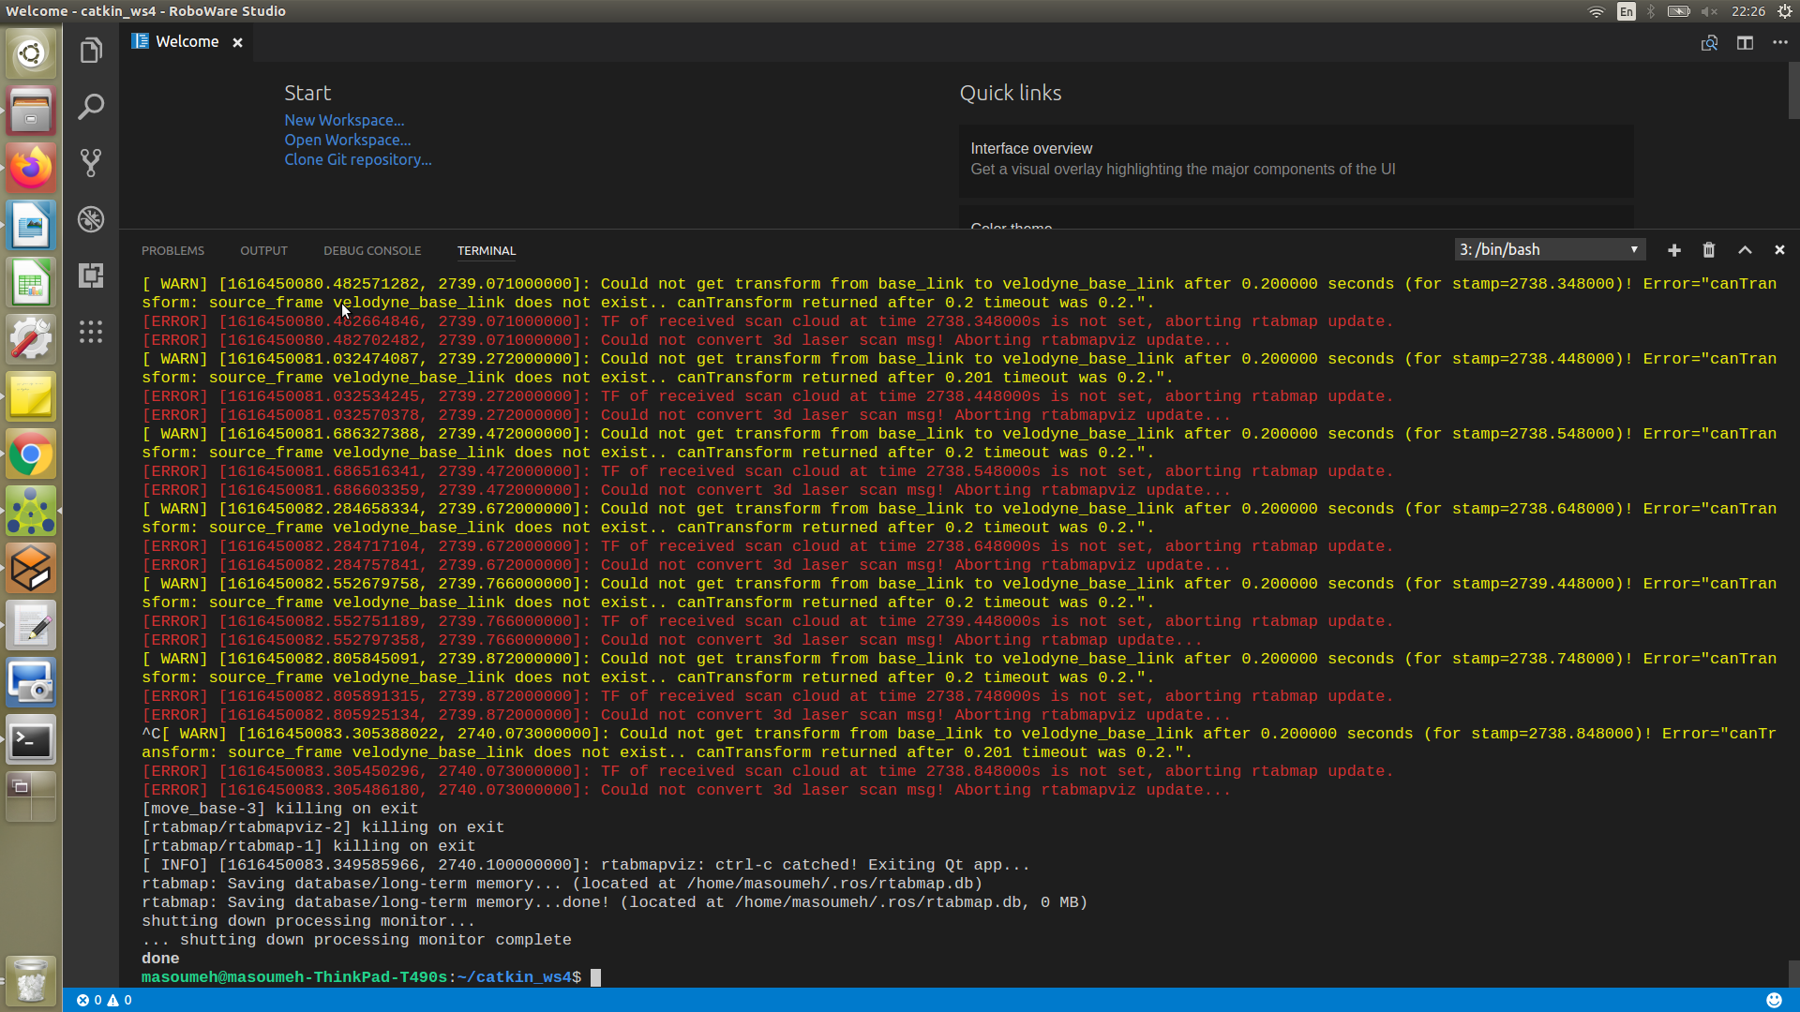
Task: Open the Explorer files icon
Action: [91, 51]
